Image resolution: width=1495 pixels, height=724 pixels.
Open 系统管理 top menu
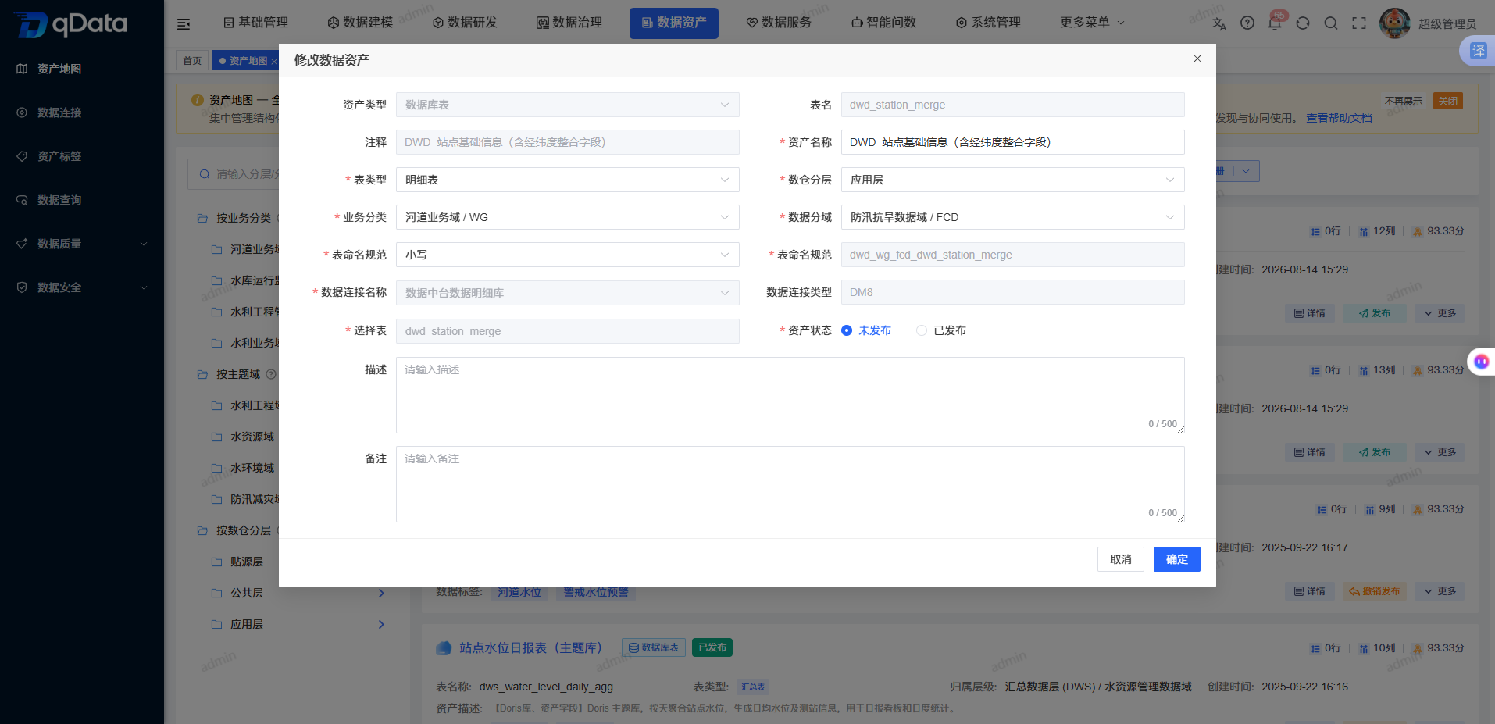point(988,23)
